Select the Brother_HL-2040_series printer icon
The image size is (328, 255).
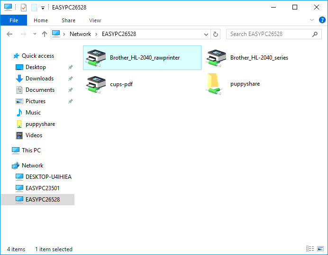216,58
